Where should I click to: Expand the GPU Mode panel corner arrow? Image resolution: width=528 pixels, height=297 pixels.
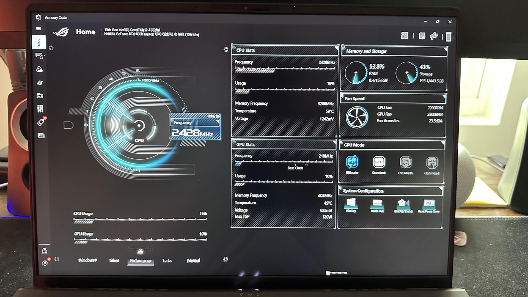tap(442, 143)
